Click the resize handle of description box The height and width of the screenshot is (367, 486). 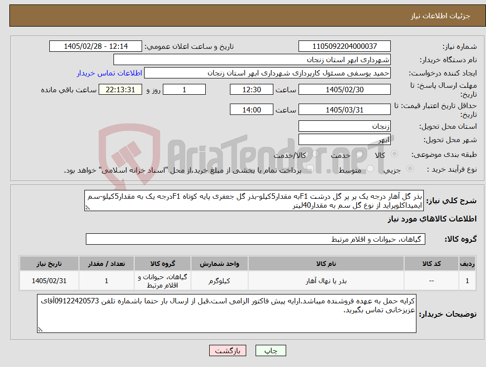coord(87,208)
